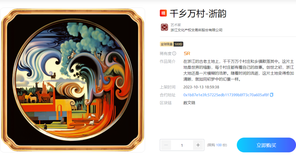Click the rarity info circle icon
Viewport: 296px width, 160px height.
(174, 54)
